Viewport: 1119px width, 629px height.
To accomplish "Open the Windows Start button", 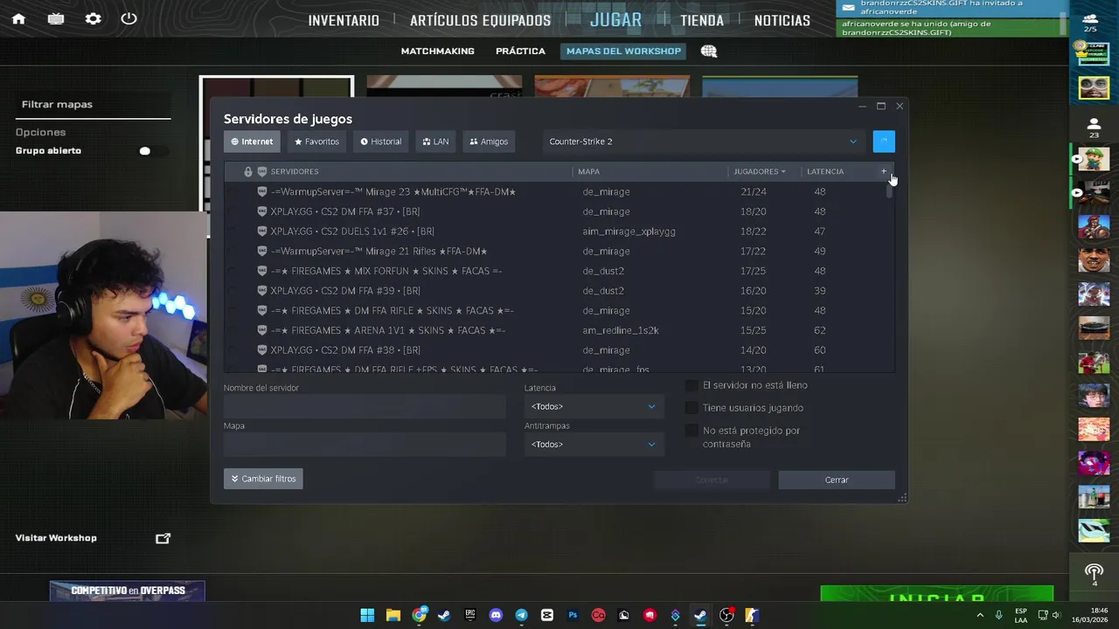I will tap(367, 615).
